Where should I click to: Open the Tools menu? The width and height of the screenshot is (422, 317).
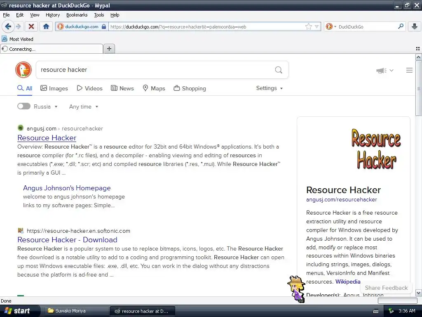(x=99, y=15)
